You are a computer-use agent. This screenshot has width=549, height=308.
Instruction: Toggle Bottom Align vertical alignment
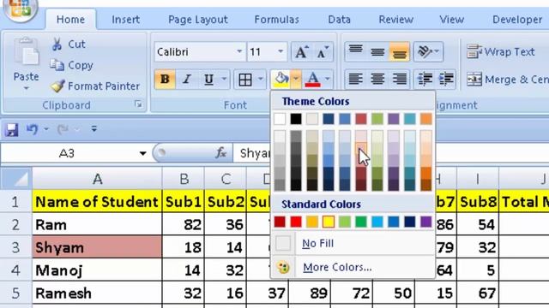(x=399, y=51)
